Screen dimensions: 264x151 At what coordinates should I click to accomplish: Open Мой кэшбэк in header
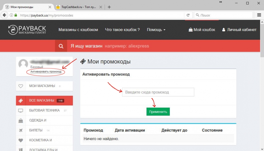point(202,30)
